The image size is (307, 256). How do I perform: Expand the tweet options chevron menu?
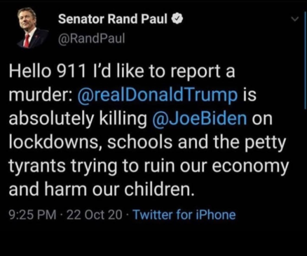[295, 19]
